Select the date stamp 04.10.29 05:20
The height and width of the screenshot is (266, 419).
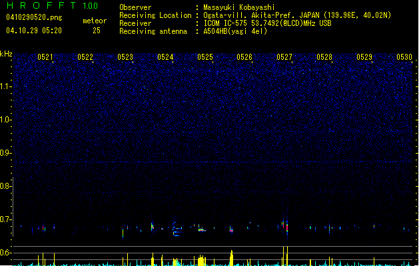(34, 31)
